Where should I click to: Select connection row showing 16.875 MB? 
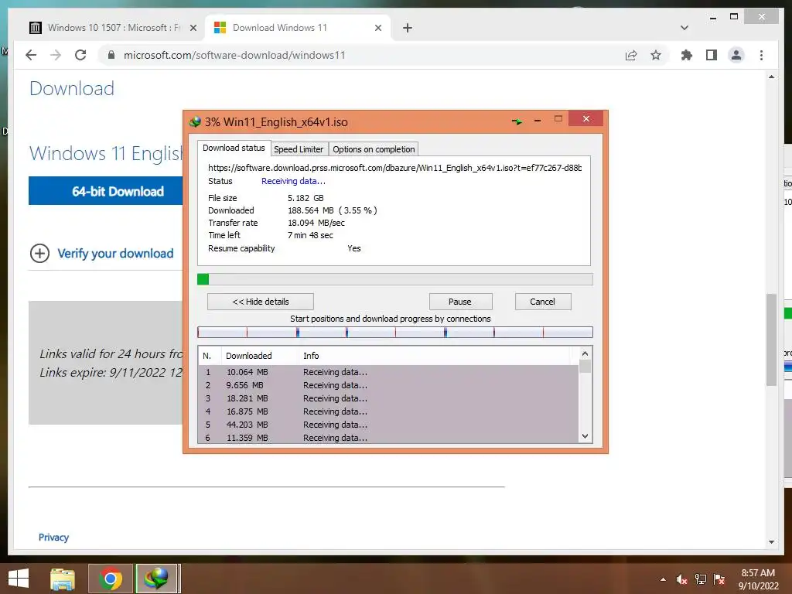pos(388,411)
